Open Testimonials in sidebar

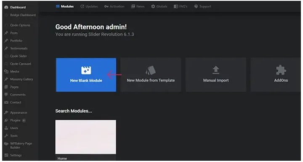coord(19,48)
